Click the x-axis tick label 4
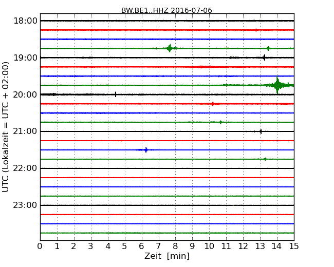This screenshot has height=267, width=334. (x=108, y=246)
